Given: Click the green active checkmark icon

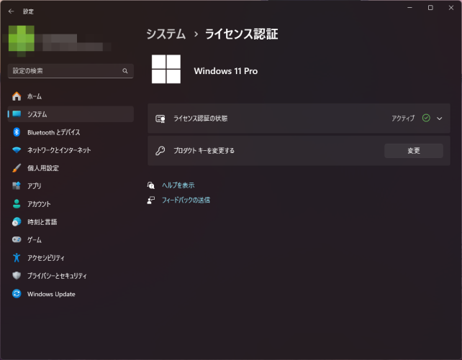Looking at the screenshot, I should tap(426, 118).
